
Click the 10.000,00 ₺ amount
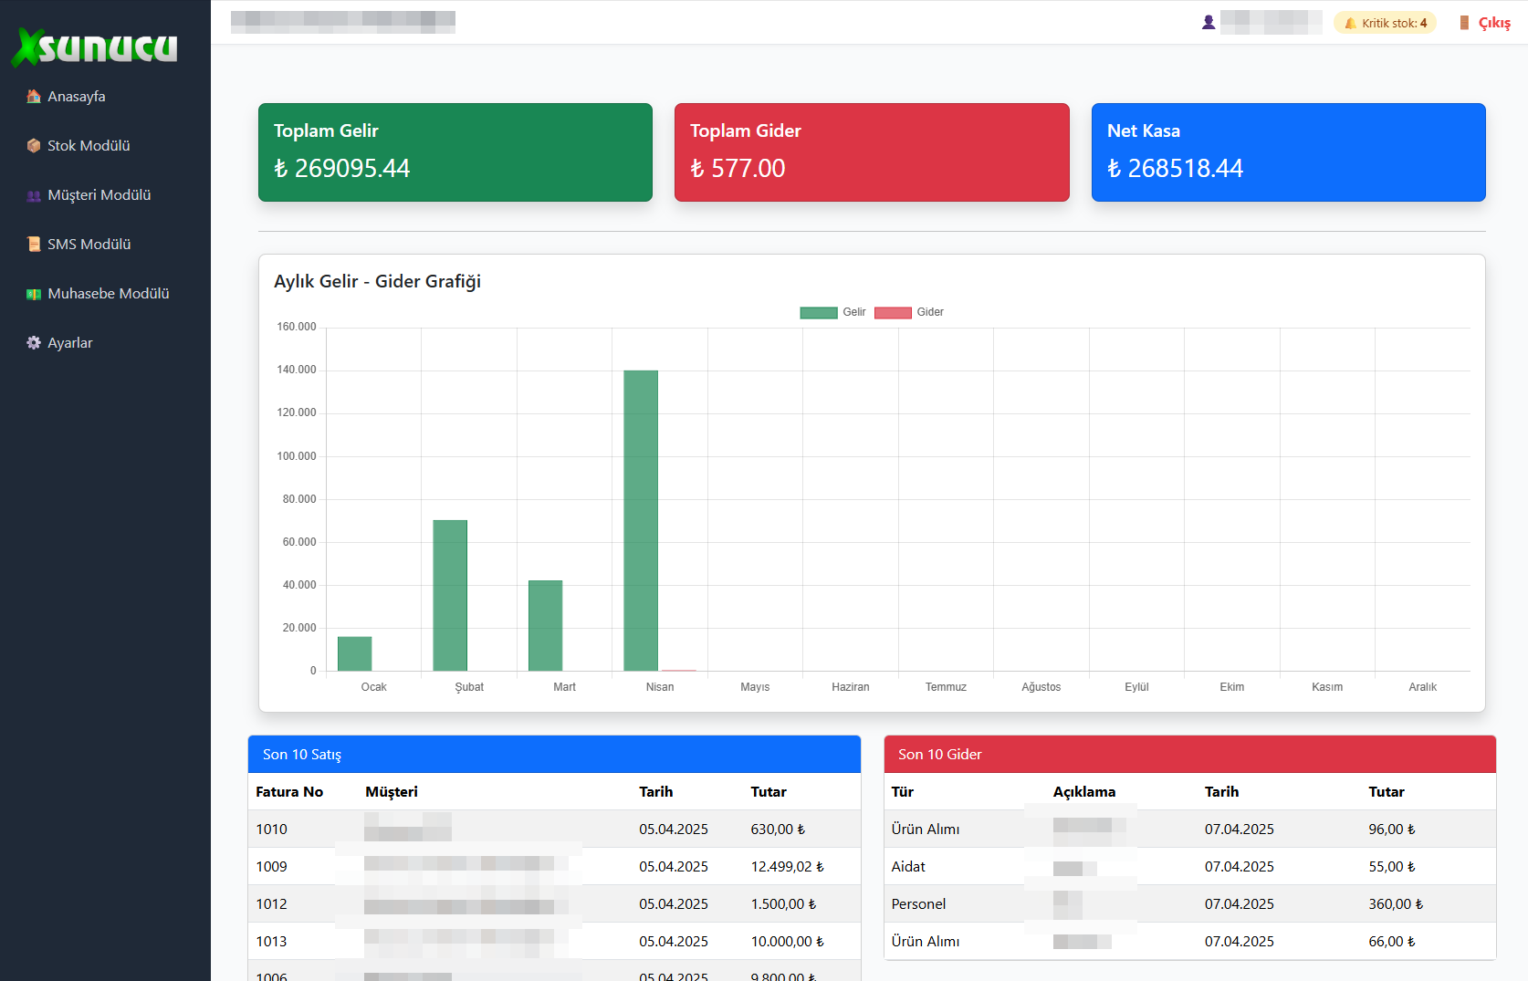tap(788, 942)
